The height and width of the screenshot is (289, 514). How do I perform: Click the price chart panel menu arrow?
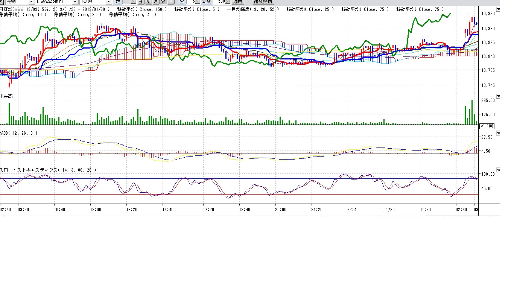click(499, 10)
